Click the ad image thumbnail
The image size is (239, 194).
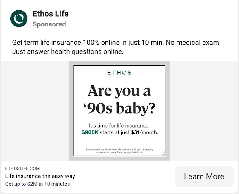click(x=119, y=111)
